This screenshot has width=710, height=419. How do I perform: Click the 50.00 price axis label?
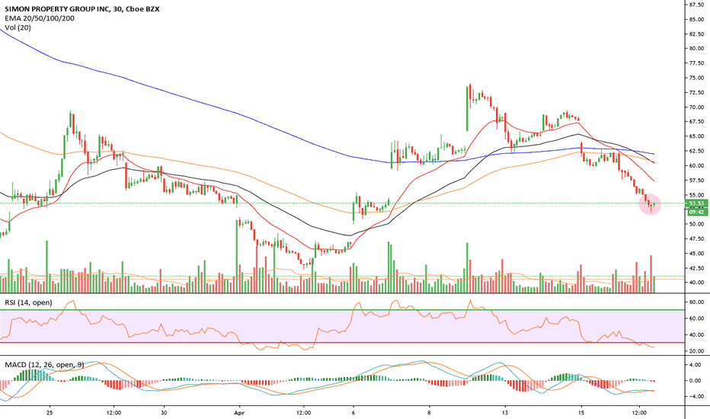tap(696, 224)
